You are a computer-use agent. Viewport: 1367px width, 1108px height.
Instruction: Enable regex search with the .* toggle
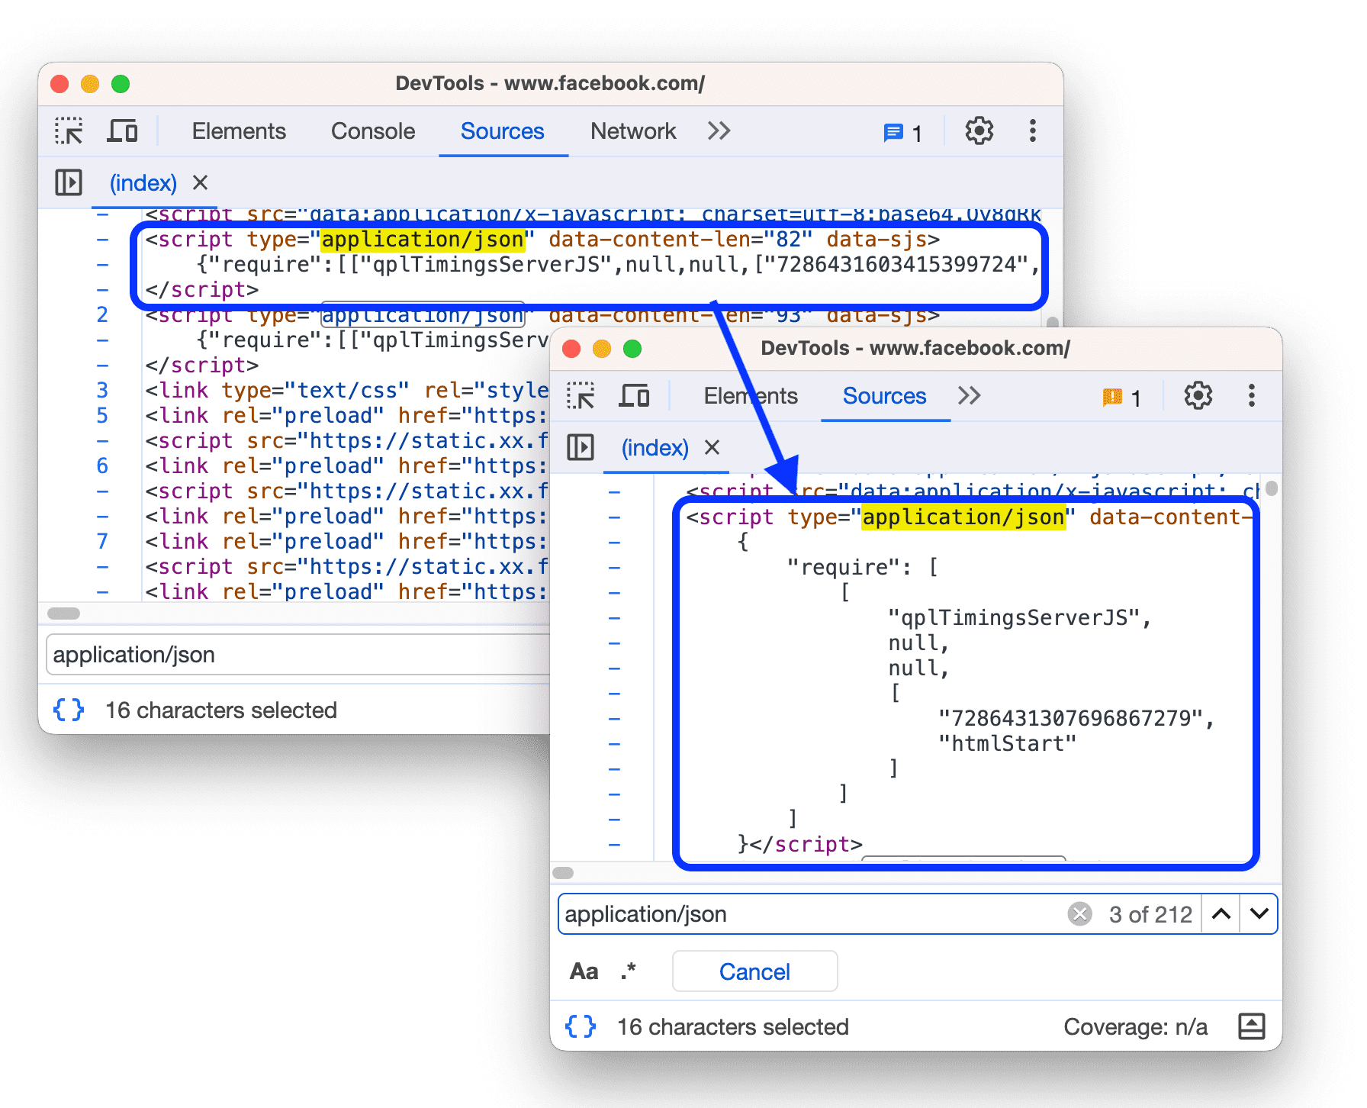pos(627,971)
